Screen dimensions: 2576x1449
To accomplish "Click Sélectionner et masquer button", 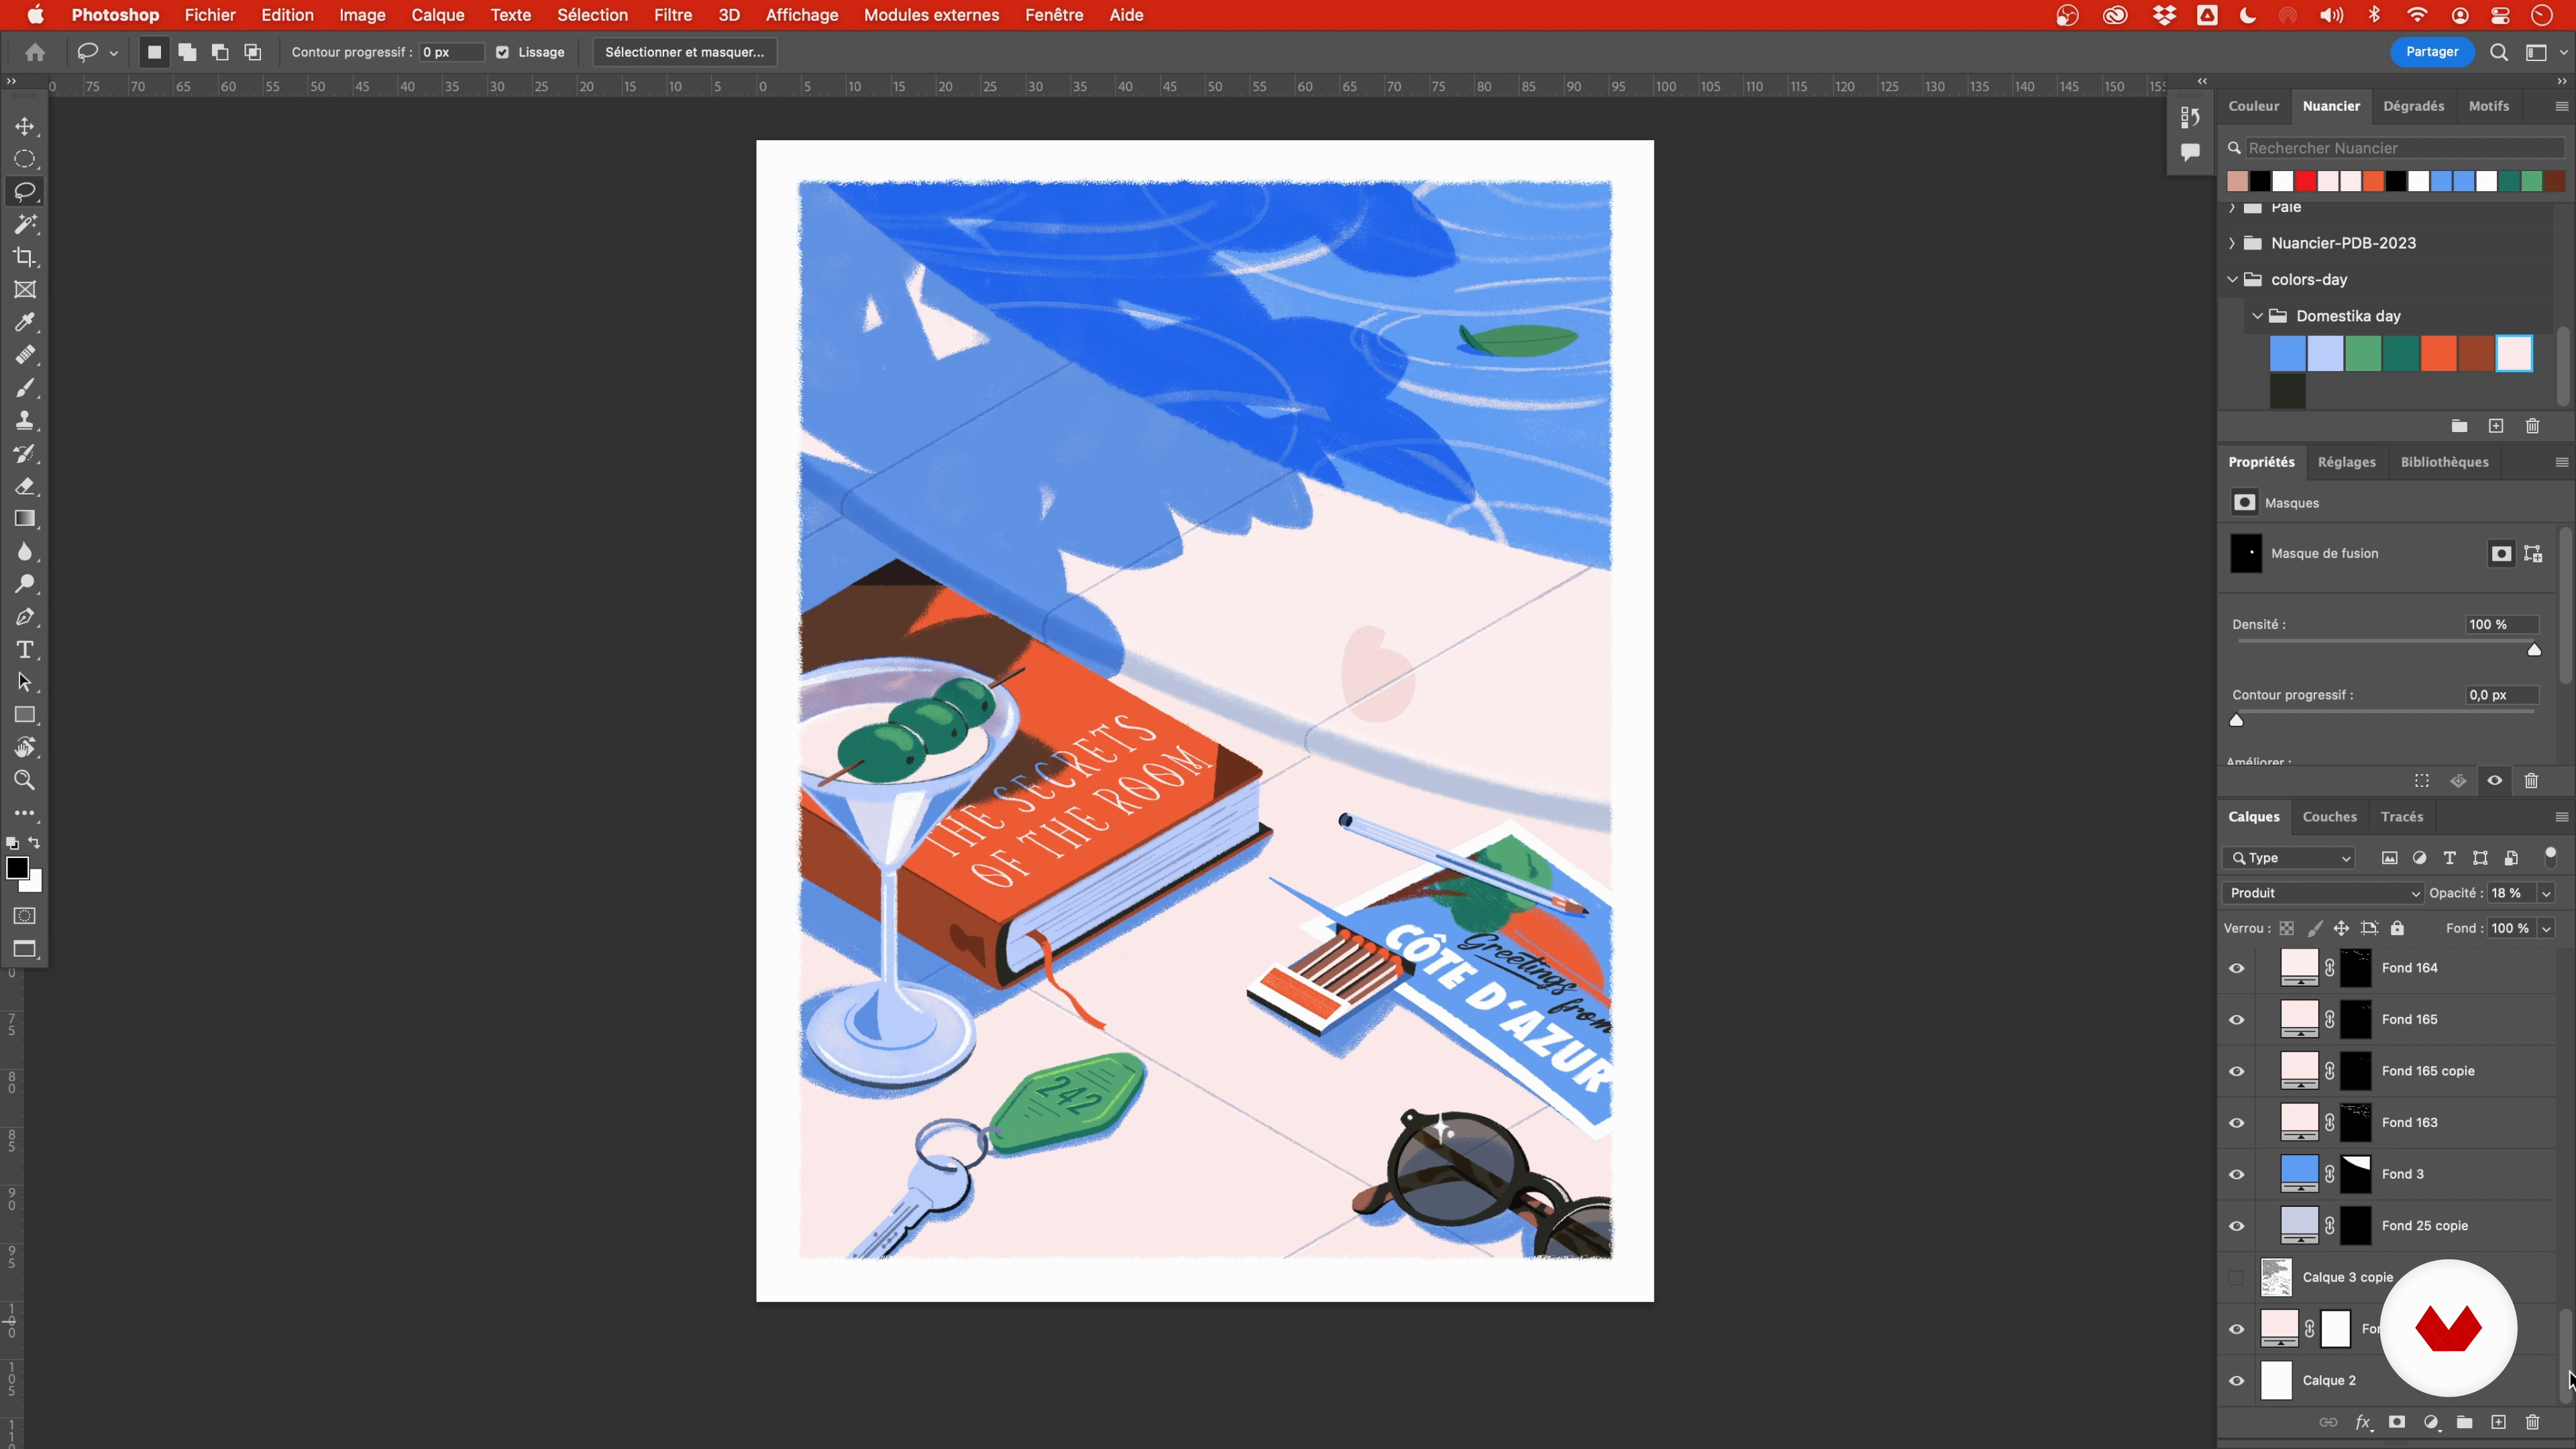I will 684,52.
